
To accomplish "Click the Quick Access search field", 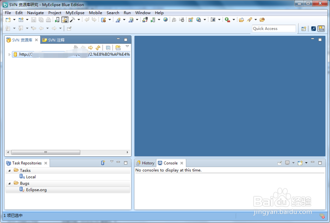I will (274, 29).
